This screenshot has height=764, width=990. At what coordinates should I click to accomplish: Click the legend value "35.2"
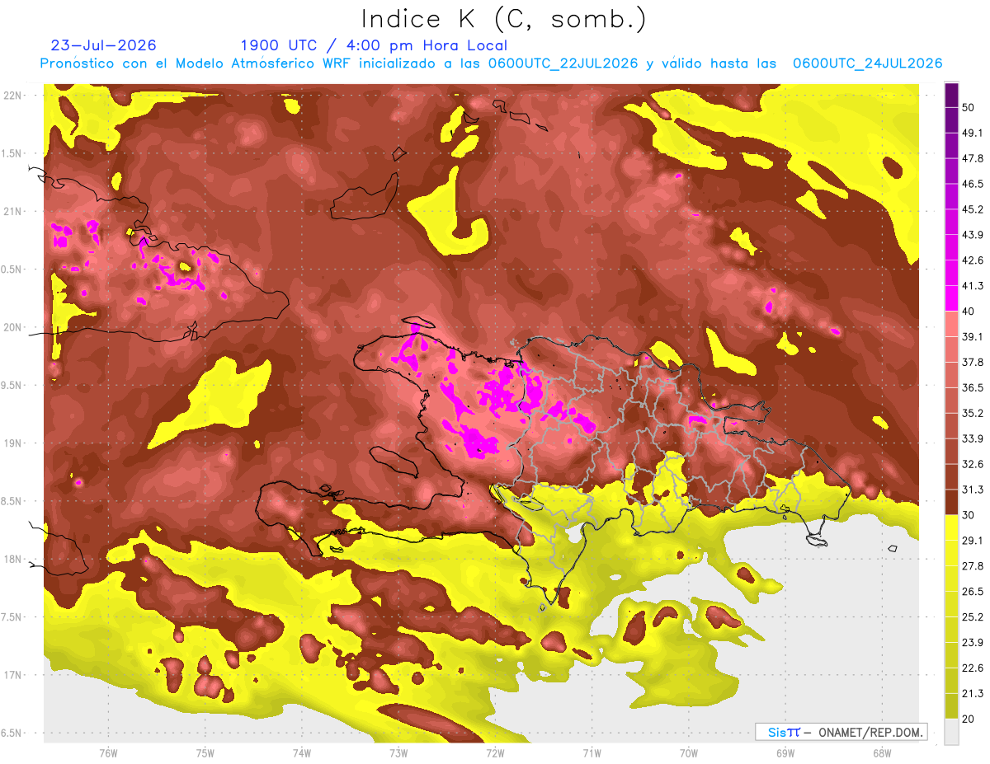point(973,413)
